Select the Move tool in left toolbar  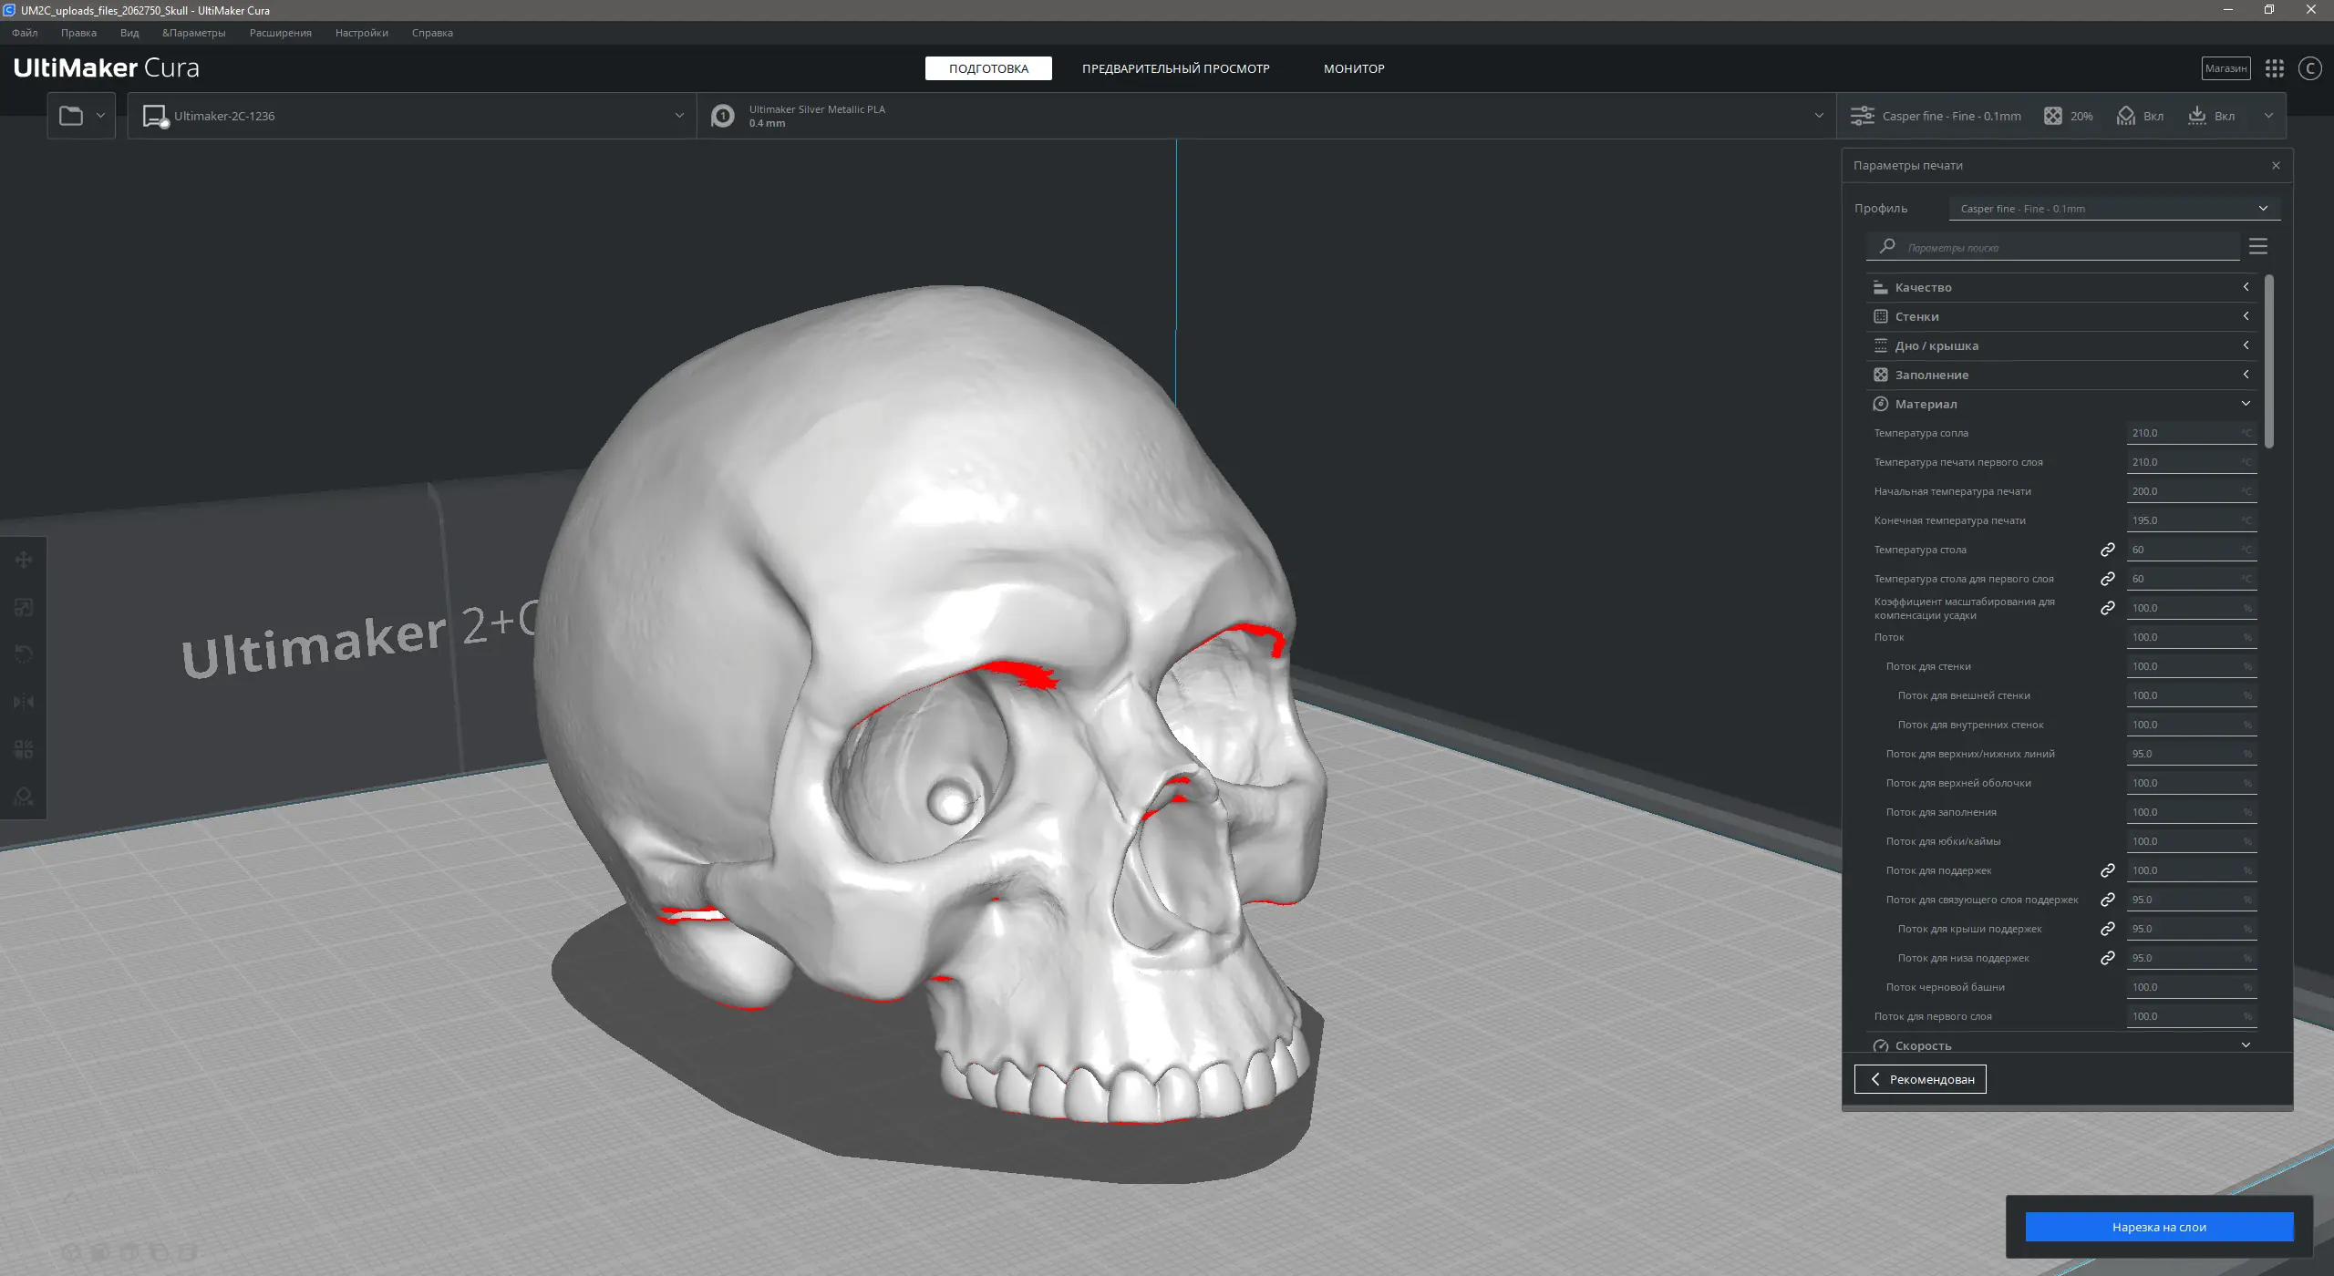(x=24, y=560)
